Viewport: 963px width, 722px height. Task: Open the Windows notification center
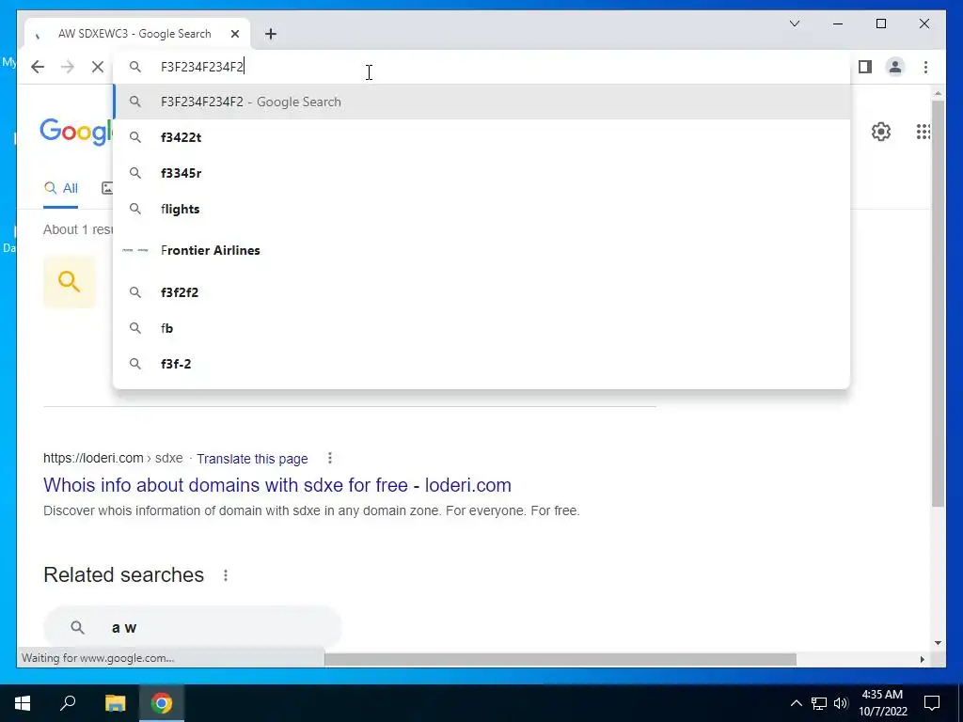(932, 703)
